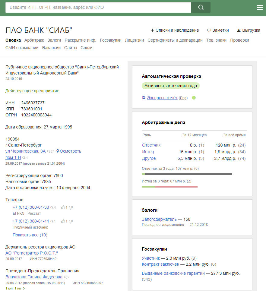This screenshot has height=291, width=266.
Task: Open Выданные банковские гарантии link
Action: pos(173,273)
